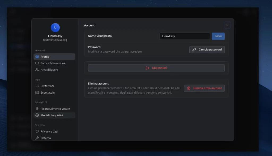Click the credit card icon for billing
This screenshot has height=156, width=272.
(x=37, y=63)
